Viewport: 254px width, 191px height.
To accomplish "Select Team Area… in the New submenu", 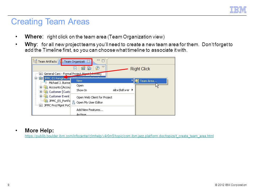I will click(x=151, y=81).
